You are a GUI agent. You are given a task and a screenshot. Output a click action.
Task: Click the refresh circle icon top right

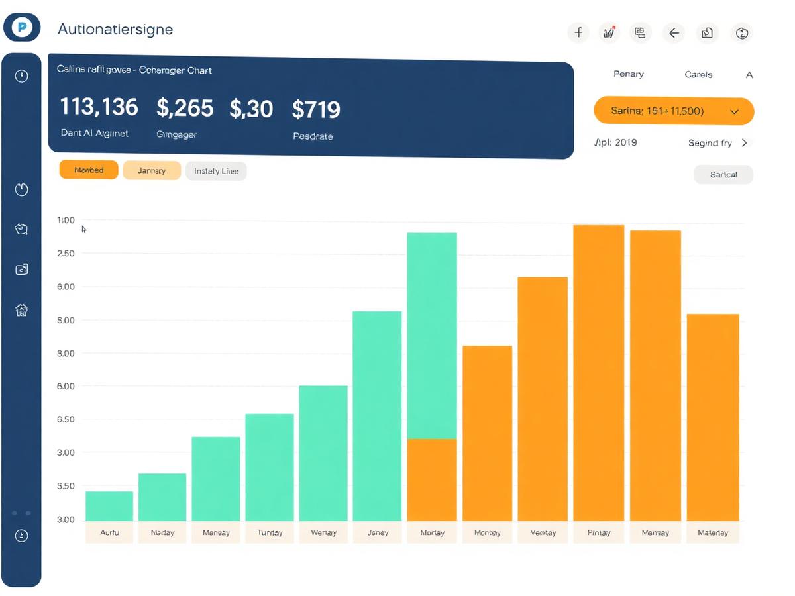(742, 32)
